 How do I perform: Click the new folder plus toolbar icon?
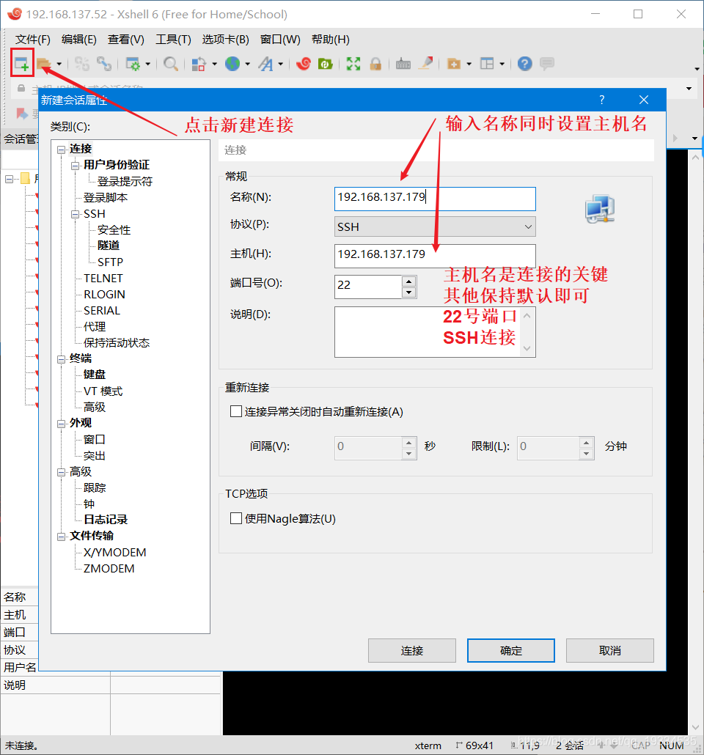pyautogui.click(x=454, y=64)
